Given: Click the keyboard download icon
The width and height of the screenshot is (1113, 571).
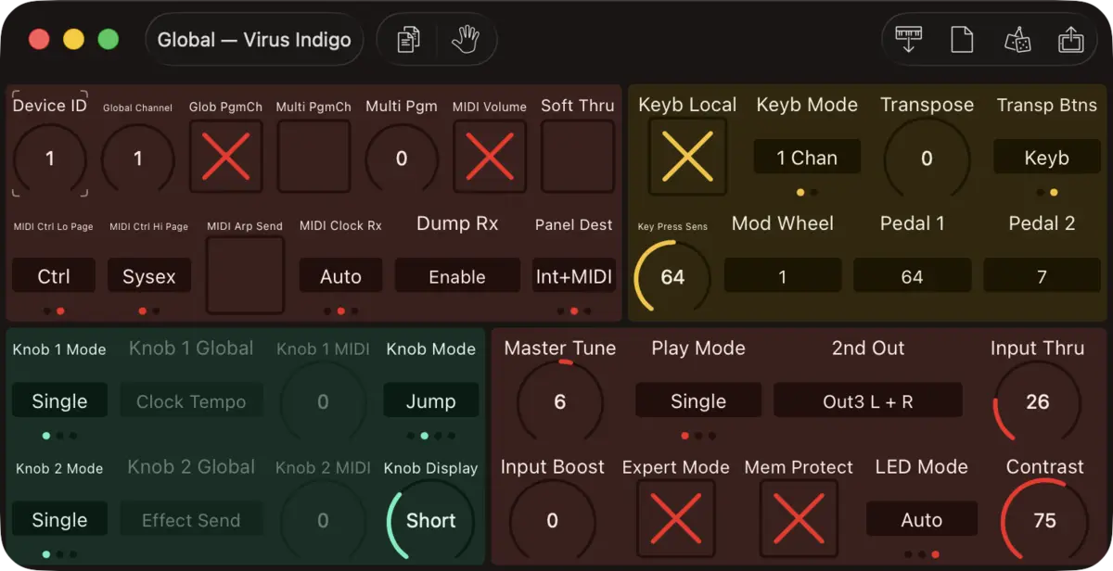Looking at the screenshot, I should (908, 40).
